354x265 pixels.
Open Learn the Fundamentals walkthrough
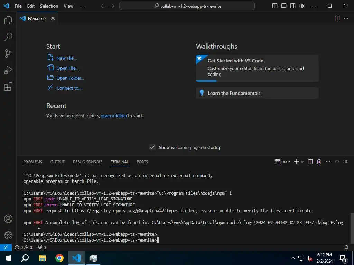point(257,93)
